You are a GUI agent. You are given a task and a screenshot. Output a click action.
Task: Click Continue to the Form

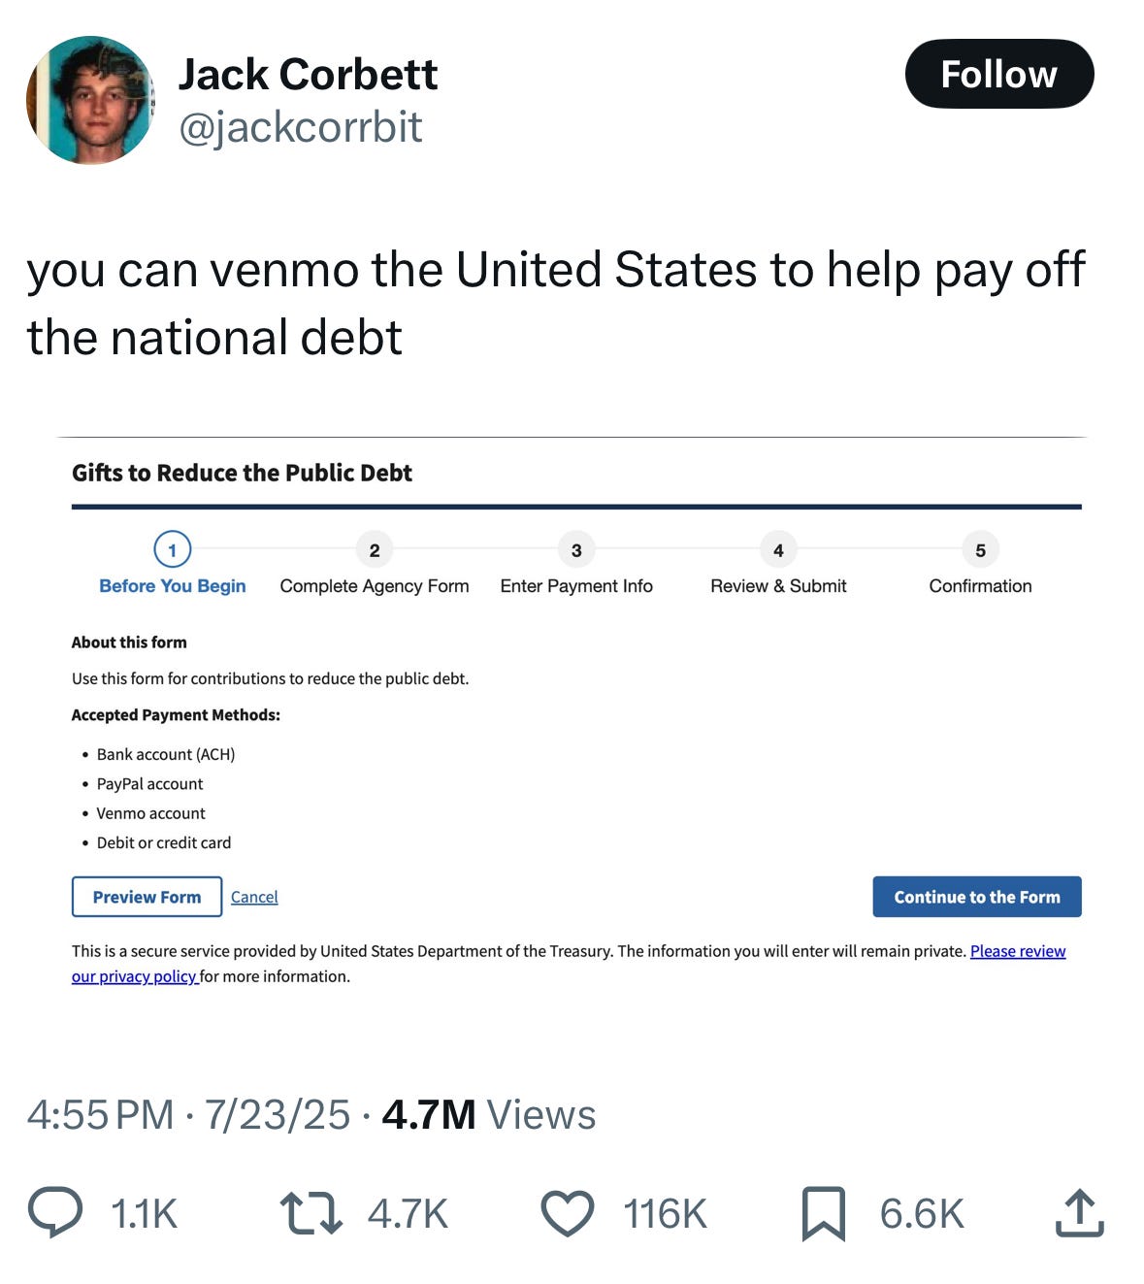977,897
